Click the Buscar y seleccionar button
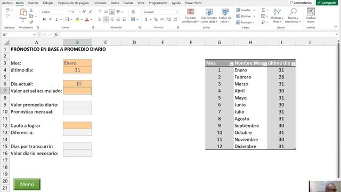Image resolution: width=341 pixels, height=192 pixels. point(293,15)
